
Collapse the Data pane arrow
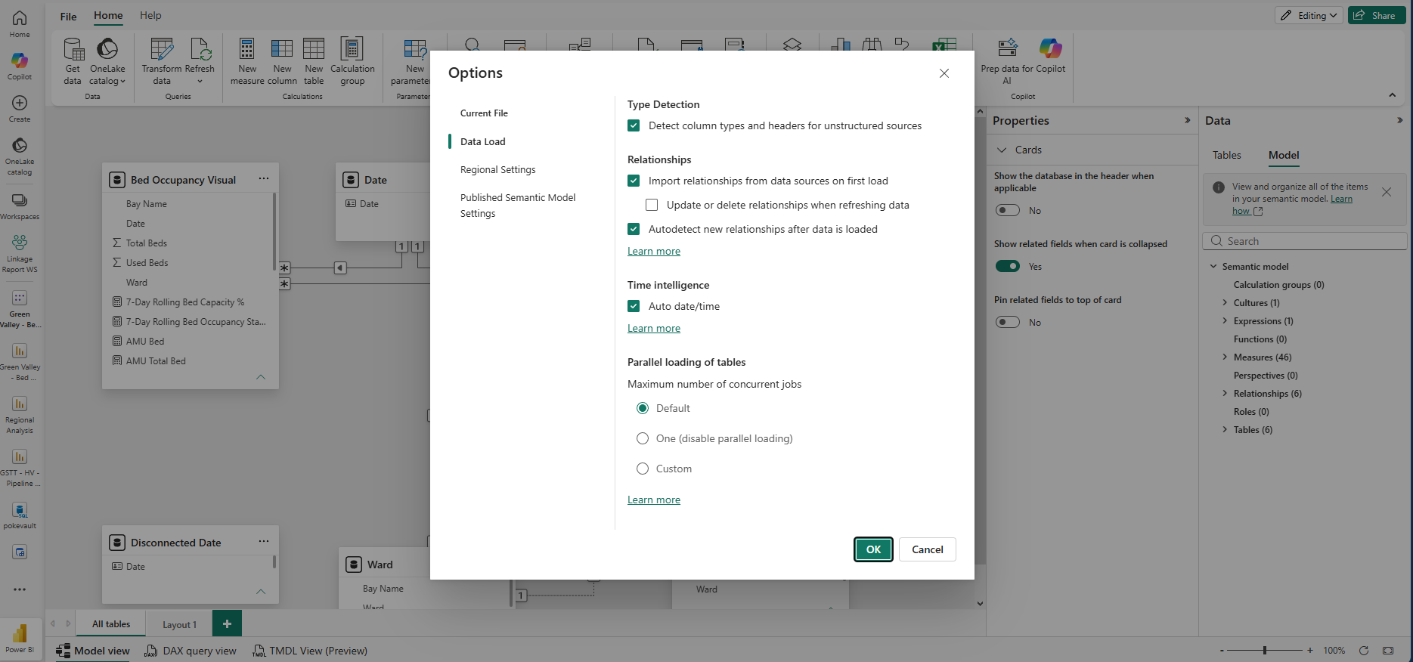(1399, 120)
